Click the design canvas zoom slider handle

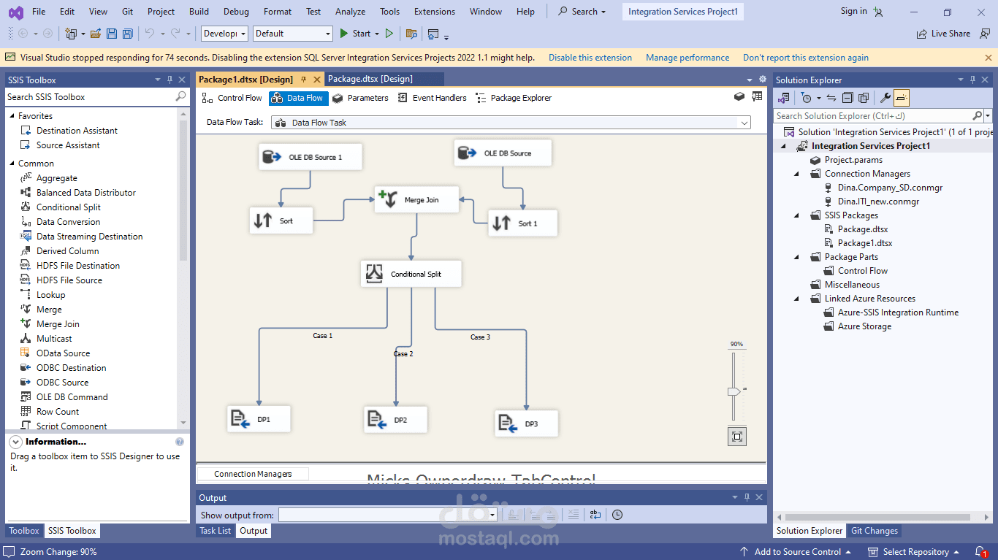(x=734, y=392)
